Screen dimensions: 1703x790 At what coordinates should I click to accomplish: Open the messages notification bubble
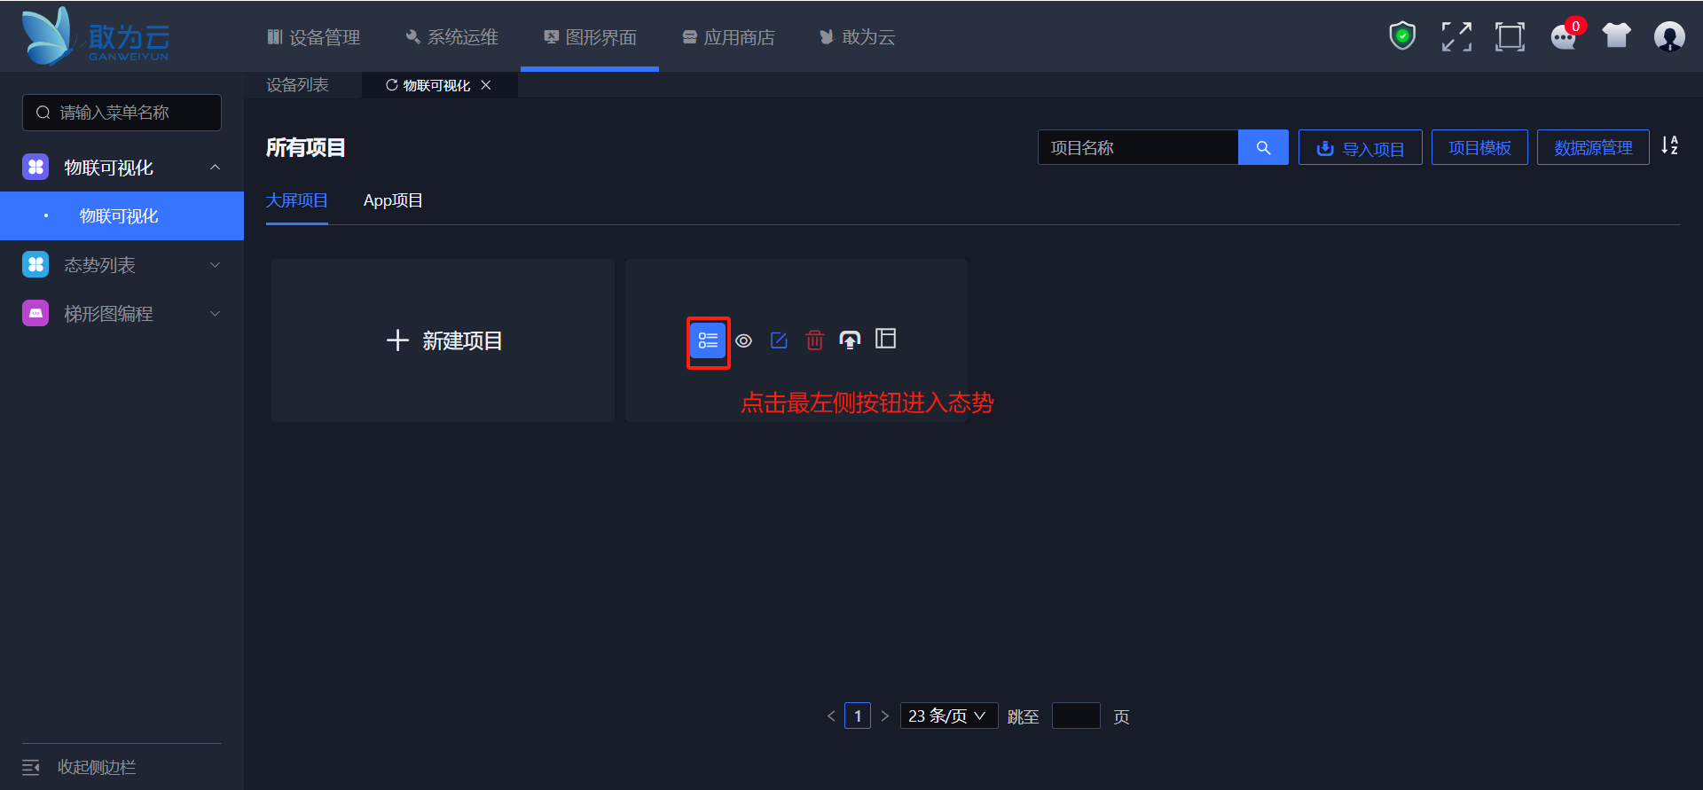tap(1566, 35)
